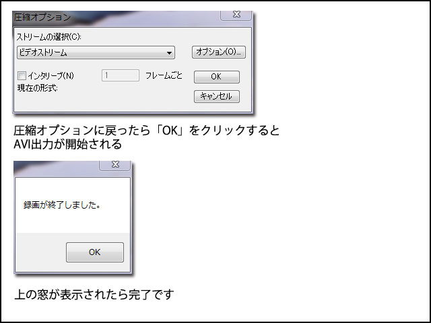431x323 pixels.
Task: Click the AVI出力が開始される caption line
Action: pyautogui.click(x=67, y=144)
